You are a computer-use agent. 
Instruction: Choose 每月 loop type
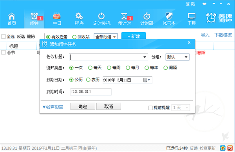[128, 68]
